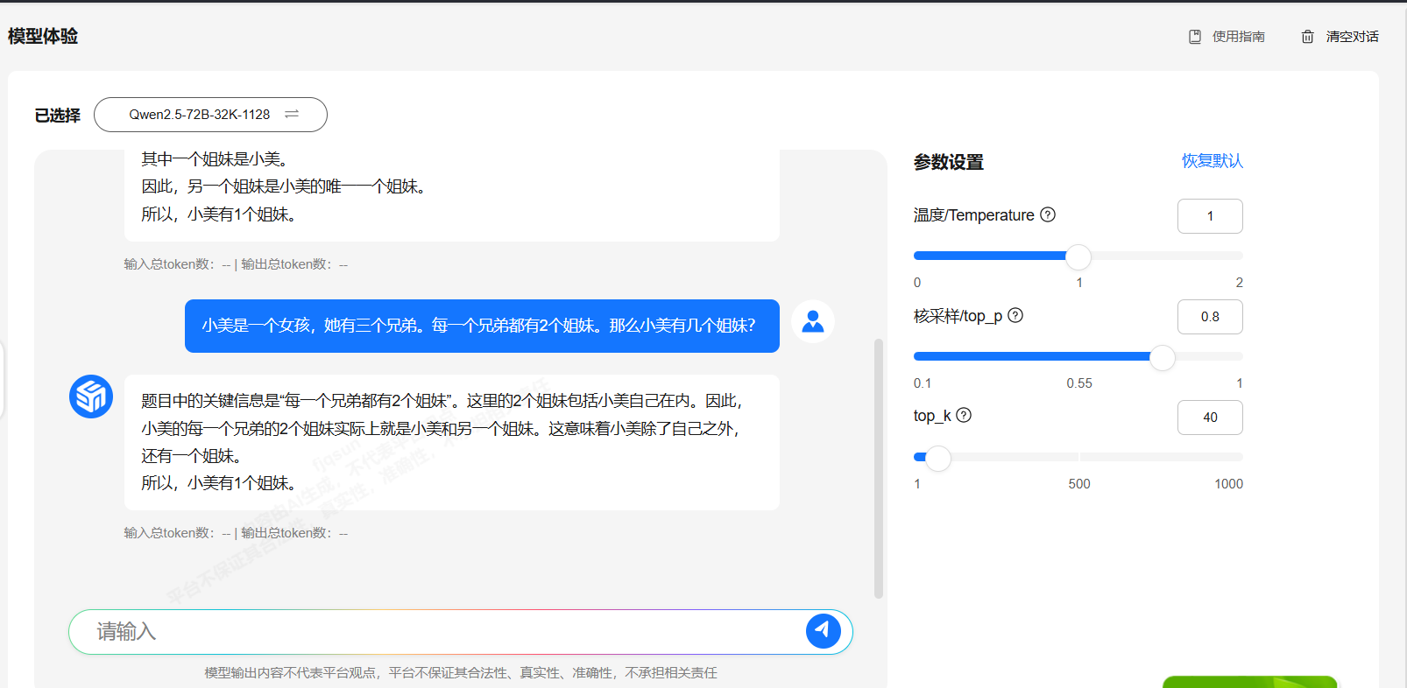
Task: Click the 清空对话 button text
Action: click(x=1353, y=37)
